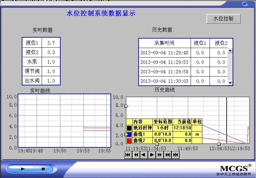Click the fast forward curve button

[x=160, y=155]
